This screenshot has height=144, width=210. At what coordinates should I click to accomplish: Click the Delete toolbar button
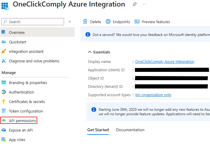pos(92,22)
